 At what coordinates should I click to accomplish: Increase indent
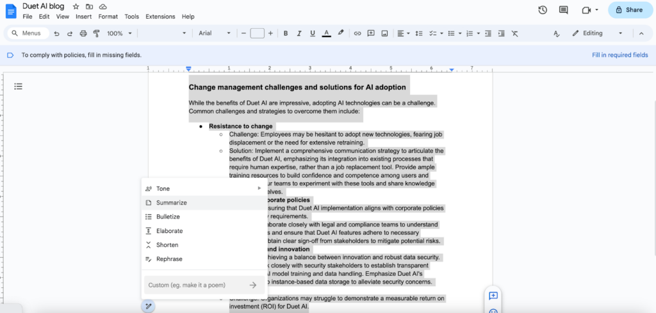(x=501, y=33)
